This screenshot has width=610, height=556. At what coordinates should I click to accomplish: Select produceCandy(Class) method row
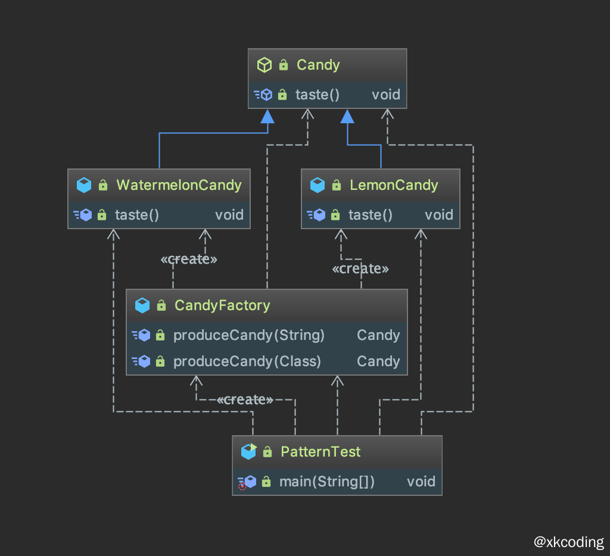[x=247, y=361]
